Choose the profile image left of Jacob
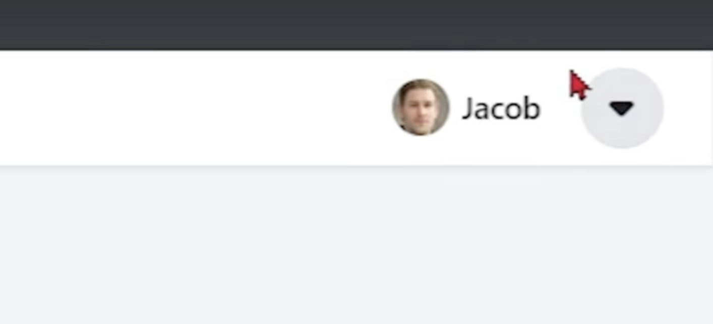Image resolution: width=713 pixels, height=324 pixels. (421, 107)
